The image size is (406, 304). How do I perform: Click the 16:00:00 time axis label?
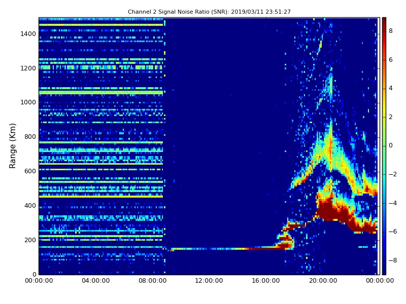click(266, 281)
